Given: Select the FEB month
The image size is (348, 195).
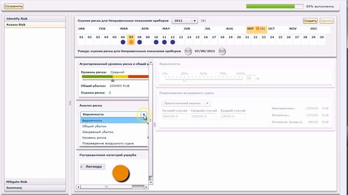Looking at the screenshot, I should pyautogui.click(x=102, y=29).
